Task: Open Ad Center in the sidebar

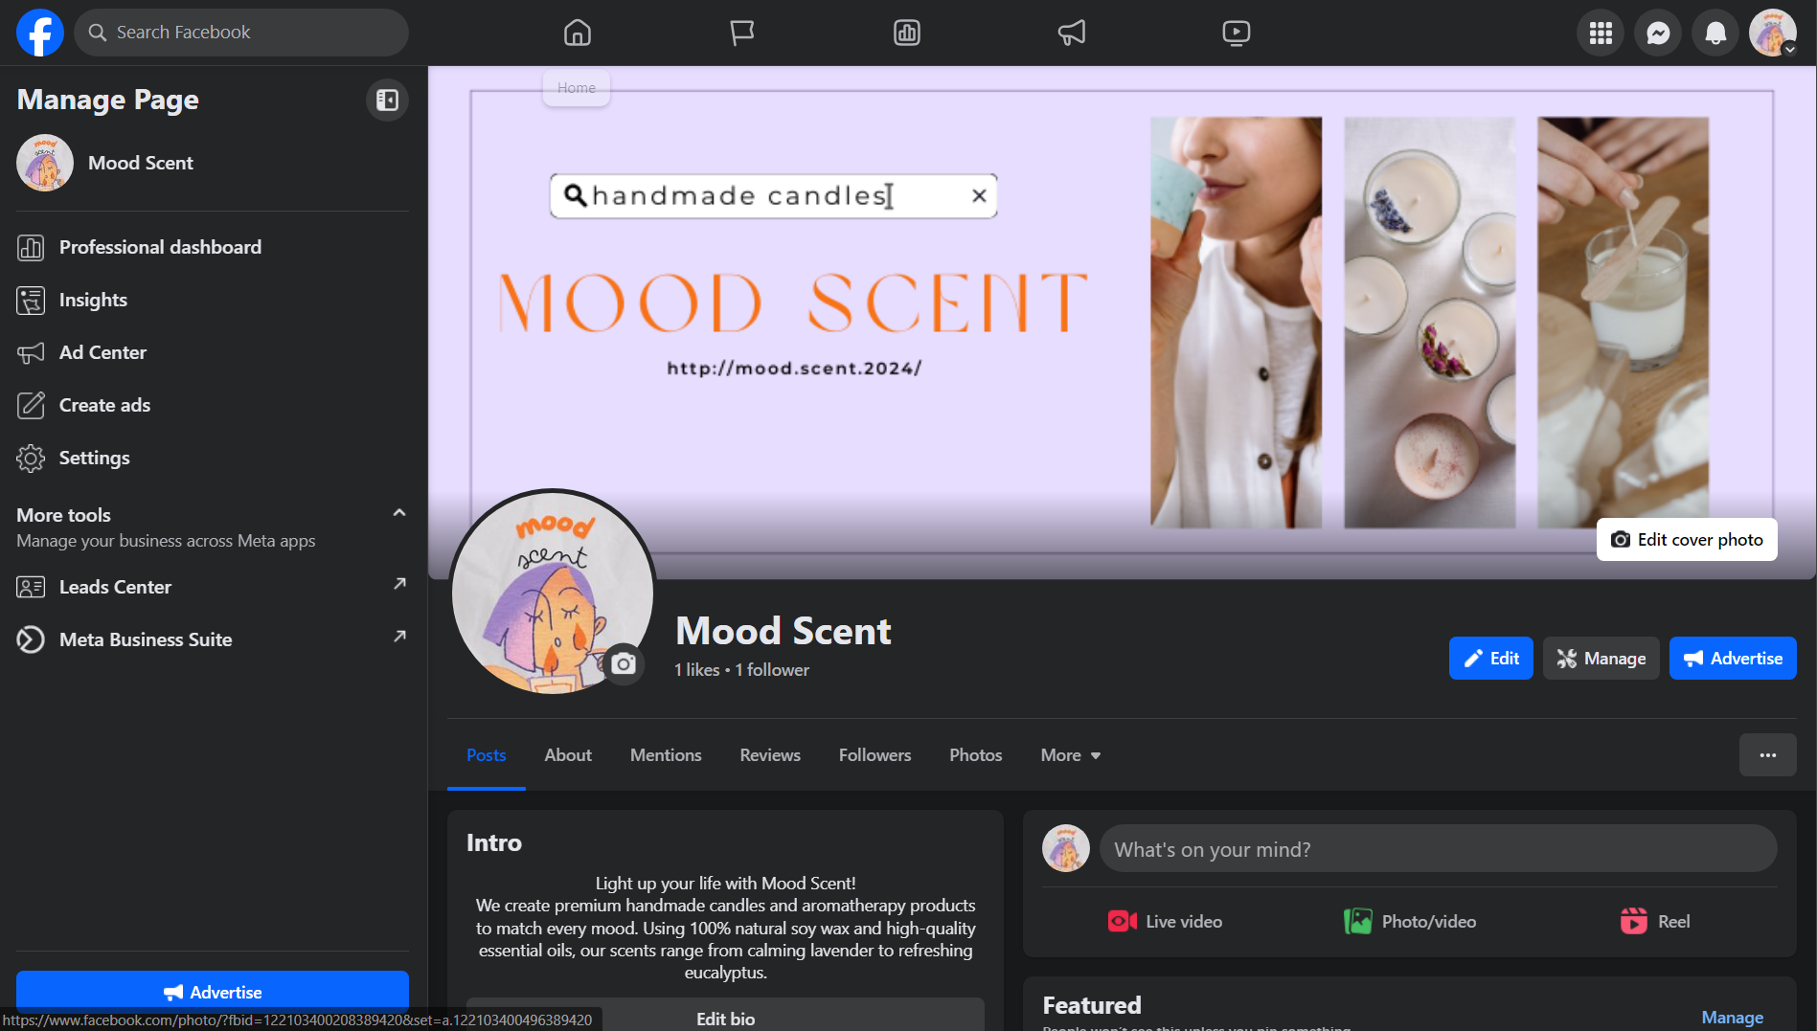Action: 213,352
